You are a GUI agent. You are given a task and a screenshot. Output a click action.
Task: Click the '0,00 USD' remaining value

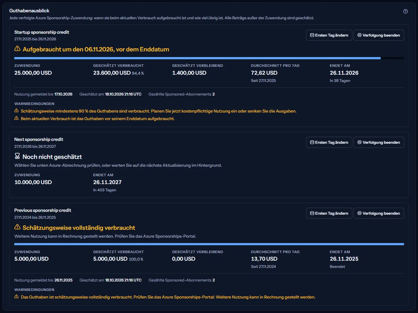[x=184, y=259]
